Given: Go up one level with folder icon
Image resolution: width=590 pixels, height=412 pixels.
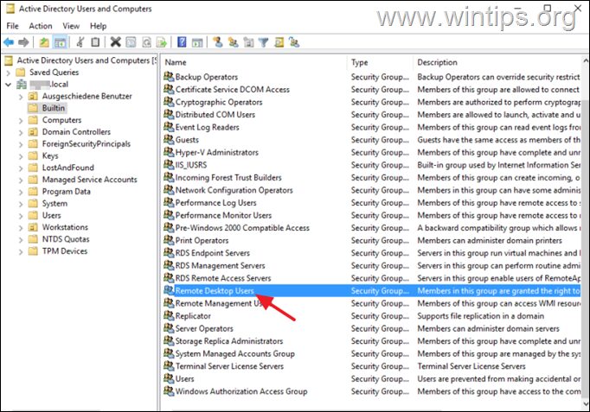Looking at the screenshot, I should (x=44, y=42).
